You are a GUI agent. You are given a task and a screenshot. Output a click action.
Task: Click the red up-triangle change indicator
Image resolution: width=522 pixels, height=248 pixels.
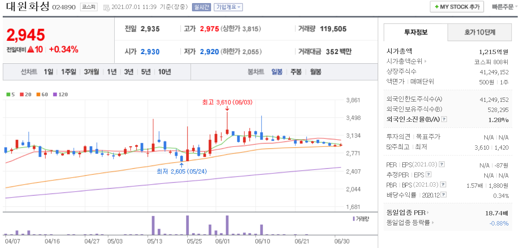30,50
